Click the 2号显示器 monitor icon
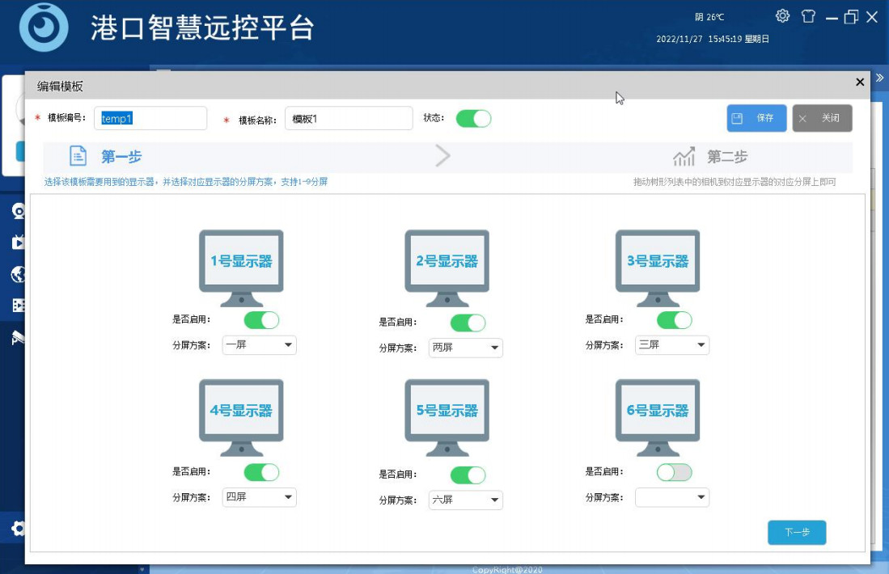This screenshot has width=889, height=574. (447, 267)
